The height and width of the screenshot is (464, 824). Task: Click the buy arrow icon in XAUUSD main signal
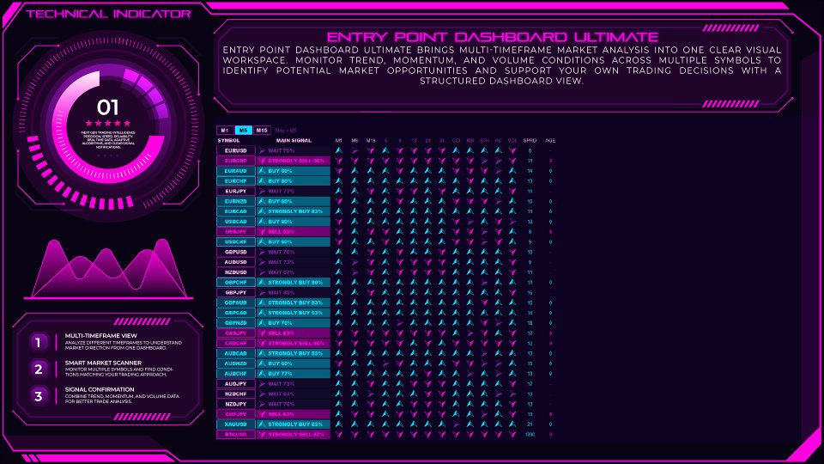coord(262,424)
